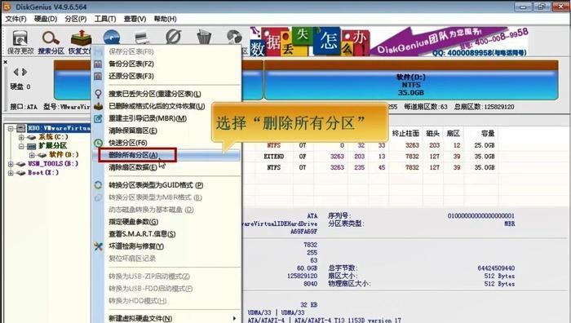Click the Format Partition circle-slash icon
The width and height of the screenshot is (571, 323).
[x=173, y=38]
